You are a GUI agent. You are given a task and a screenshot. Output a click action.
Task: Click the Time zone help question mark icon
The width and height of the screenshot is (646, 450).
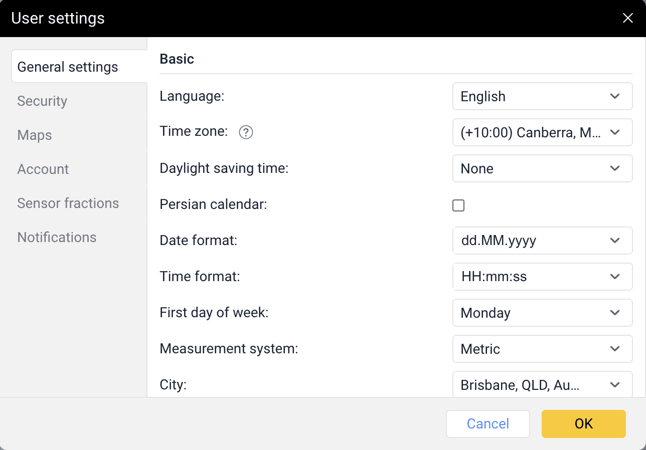[246, 132]
